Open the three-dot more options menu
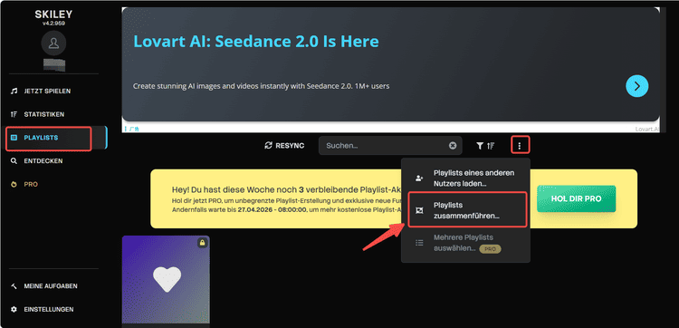679x328 pixels. coord(520,146)
